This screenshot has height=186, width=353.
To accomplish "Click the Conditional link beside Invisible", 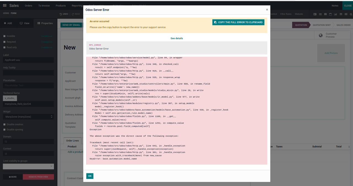I will point(47,36).
